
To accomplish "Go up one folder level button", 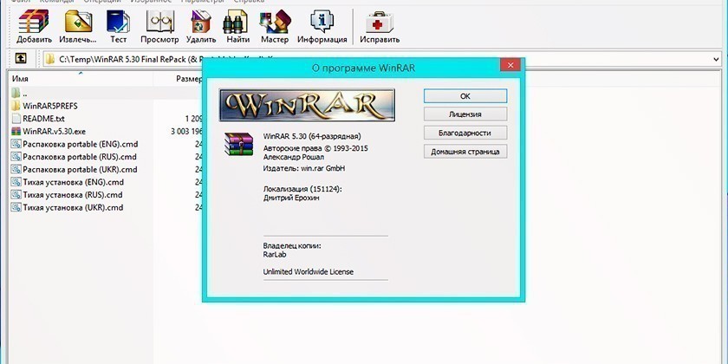I will click(x=21, y=59).
